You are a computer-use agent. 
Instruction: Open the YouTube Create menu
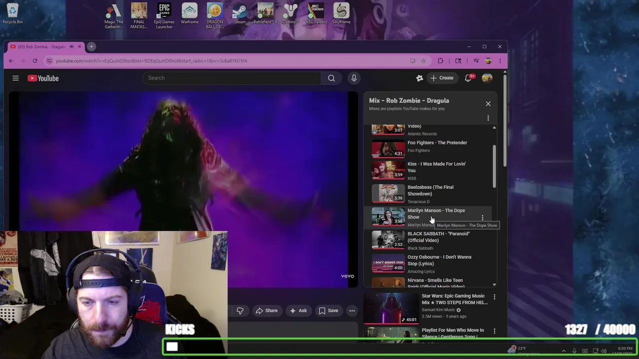(442, 78)
